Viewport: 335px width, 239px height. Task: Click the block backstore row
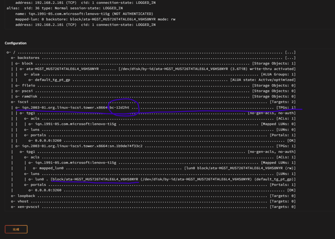click(155, 63)
